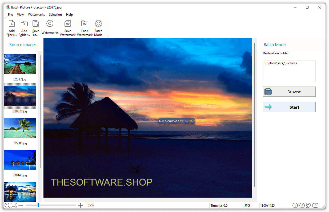Click the Start button
Screen dimensions: 329x212
click(x=289, y=107)
